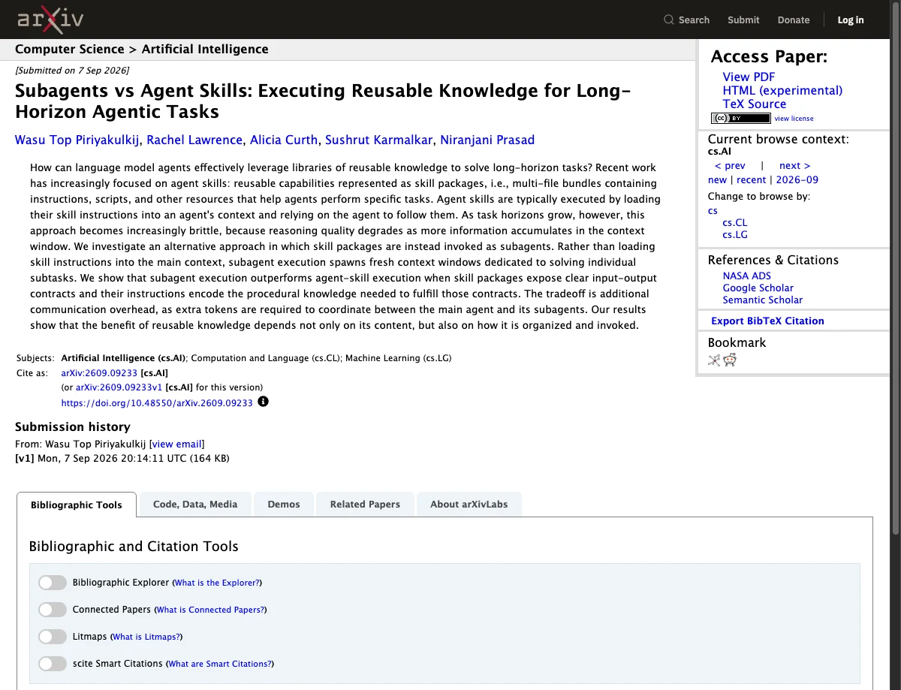The width and height of the screenshot is (901, 690).
Task: Open HTML (experimental) version
Action: tap(782, 90)
